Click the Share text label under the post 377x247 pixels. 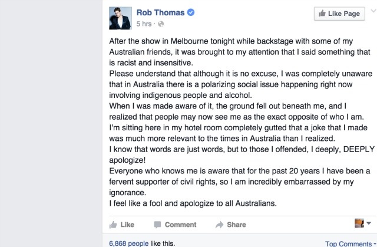coord(236,225)
